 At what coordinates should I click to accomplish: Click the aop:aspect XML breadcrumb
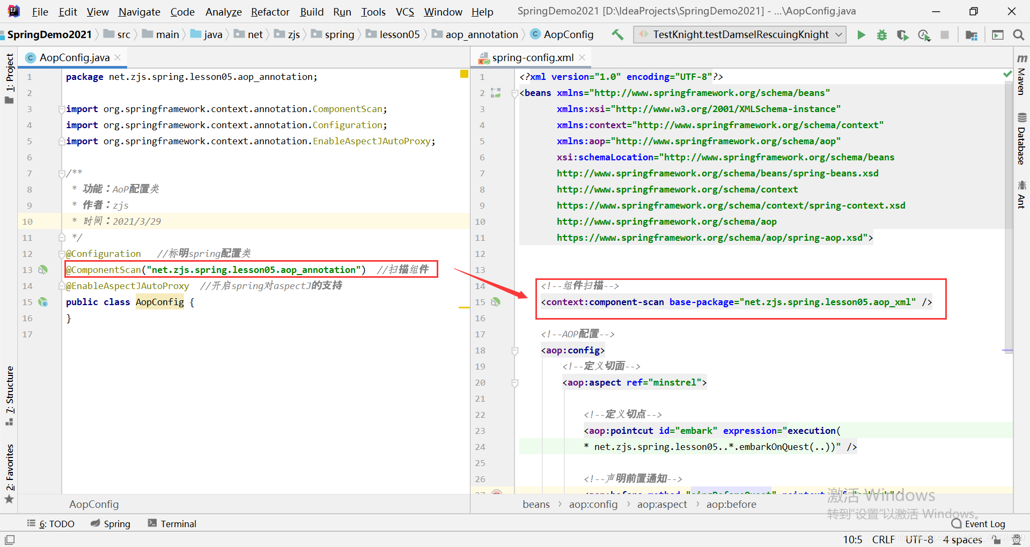pyautogui.click(x=662, y=504)
